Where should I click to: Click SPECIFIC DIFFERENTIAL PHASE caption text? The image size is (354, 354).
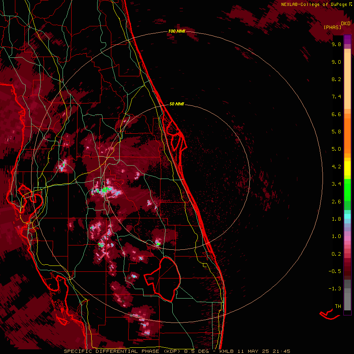point(111,351)
